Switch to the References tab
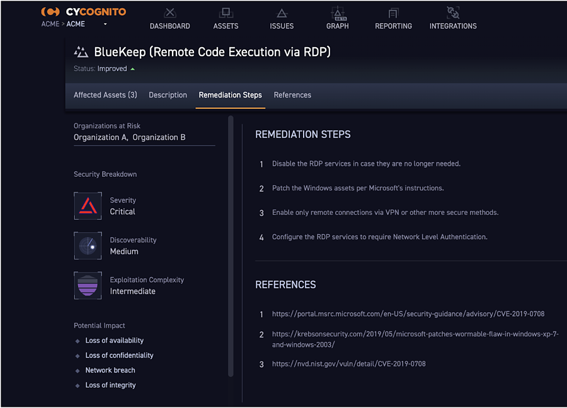Screen dimensions: 567x408 tap(292, 95)
